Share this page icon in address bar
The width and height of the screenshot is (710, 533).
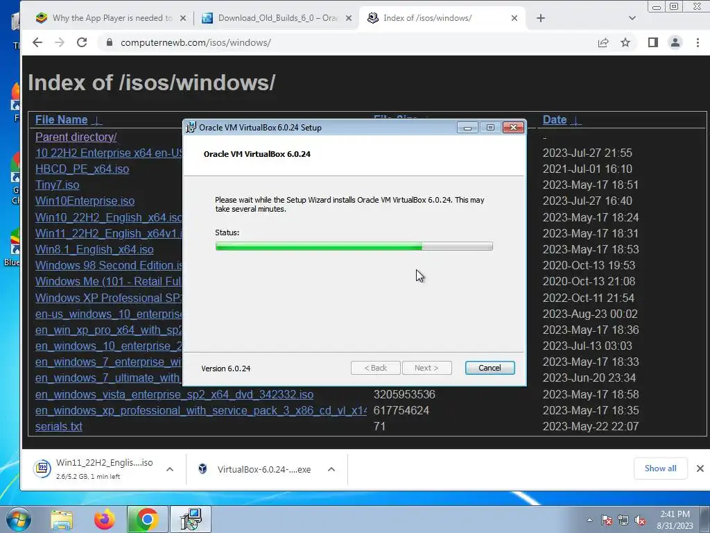[603, 42]
